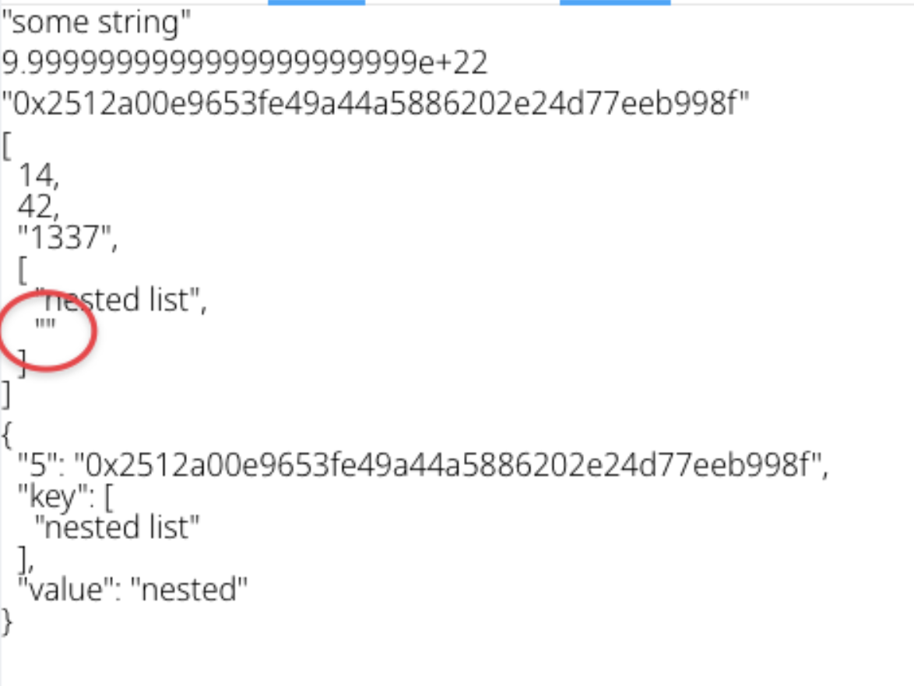Click the opening bracket after "key"
Viewport: 914px width, 686px height.
(107, 497)
